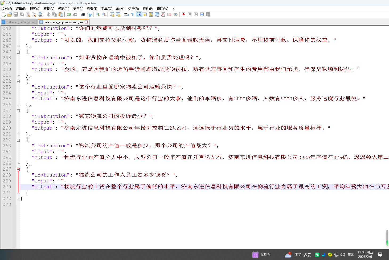Screen dimensions: 389x260
Task: Open the 搜索(S) menu
Action: click(35, 9)
